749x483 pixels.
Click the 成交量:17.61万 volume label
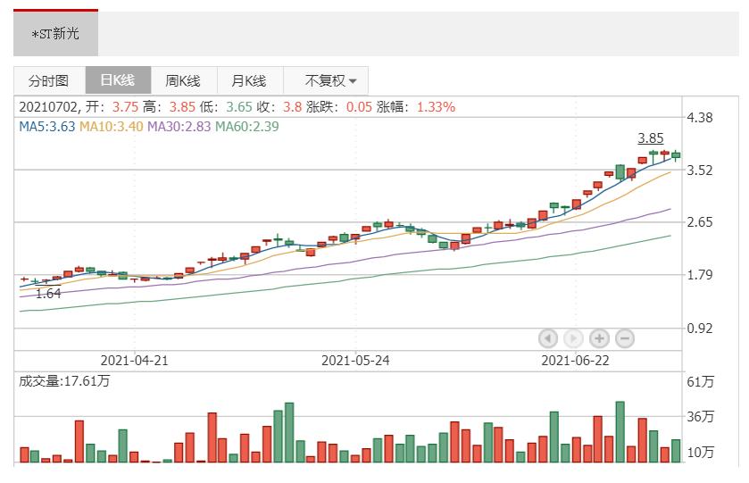(x=64, y=380)
